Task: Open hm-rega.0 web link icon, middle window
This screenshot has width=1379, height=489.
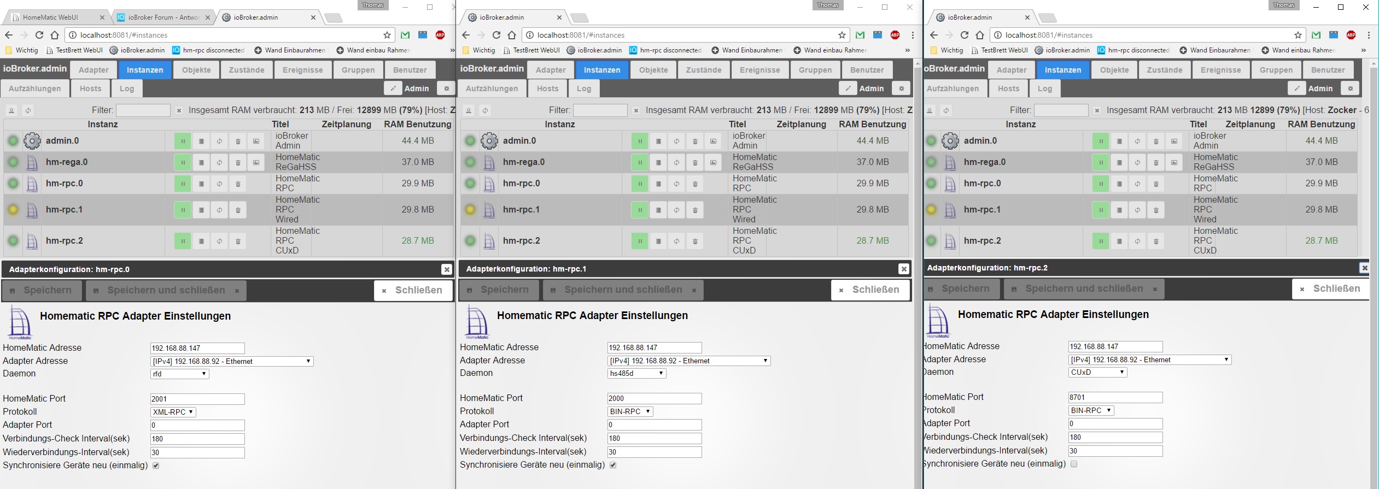Action: click(713, 162)
